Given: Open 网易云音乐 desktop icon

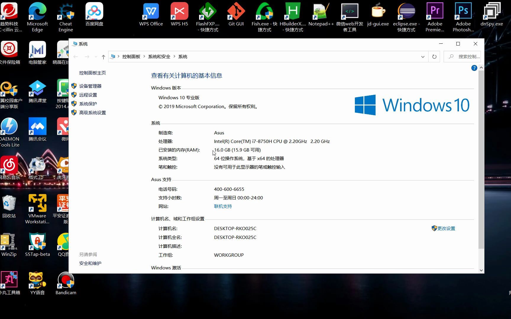Looking at the screenshot, I should (9, 168).
